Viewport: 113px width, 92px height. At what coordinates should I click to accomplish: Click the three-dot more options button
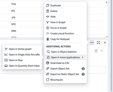pyautogui.click(x=92, y=43)
